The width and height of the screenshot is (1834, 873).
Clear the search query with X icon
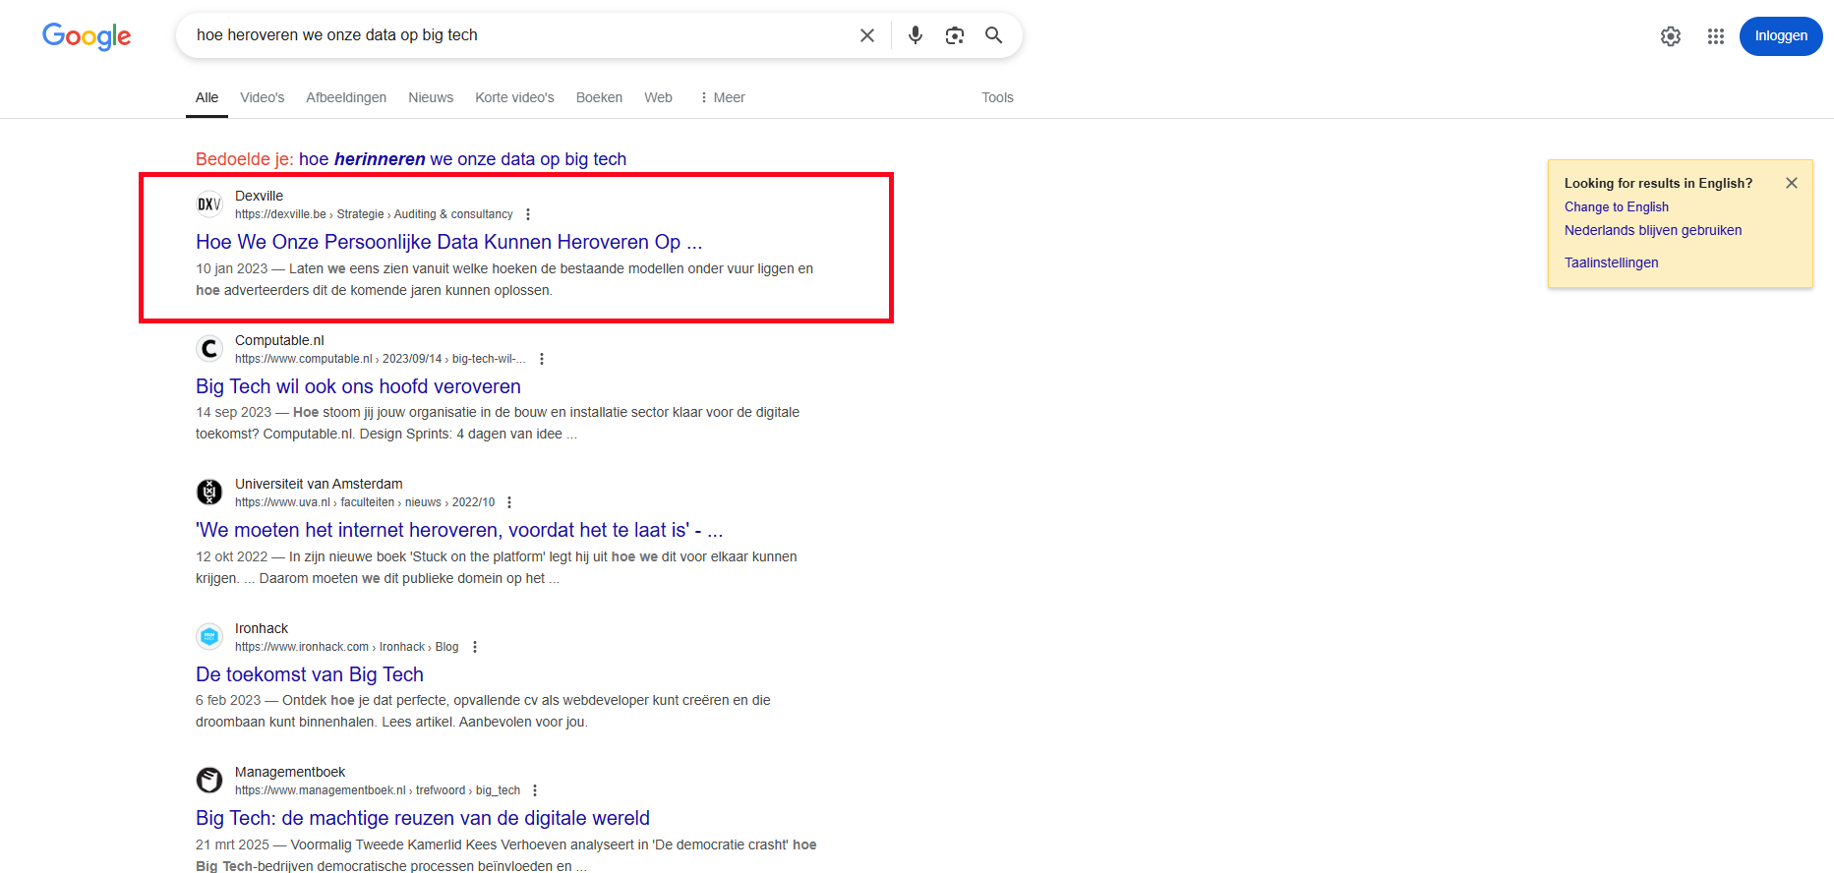[x=867, y=35]
